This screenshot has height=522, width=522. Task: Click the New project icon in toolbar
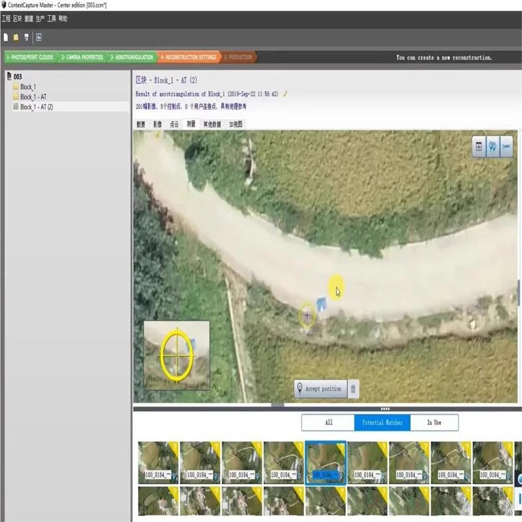6,37
